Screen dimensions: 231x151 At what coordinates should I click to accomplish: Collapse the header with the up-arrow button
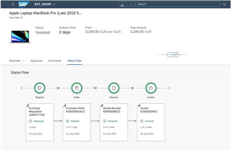[x=170, y=54]
